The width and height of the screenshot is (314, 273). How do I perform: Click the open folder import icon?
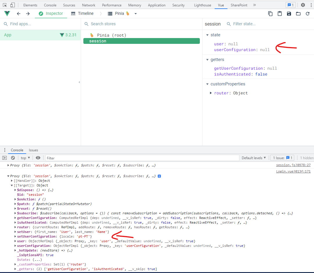pyautogui.click(x=298, y=14)
